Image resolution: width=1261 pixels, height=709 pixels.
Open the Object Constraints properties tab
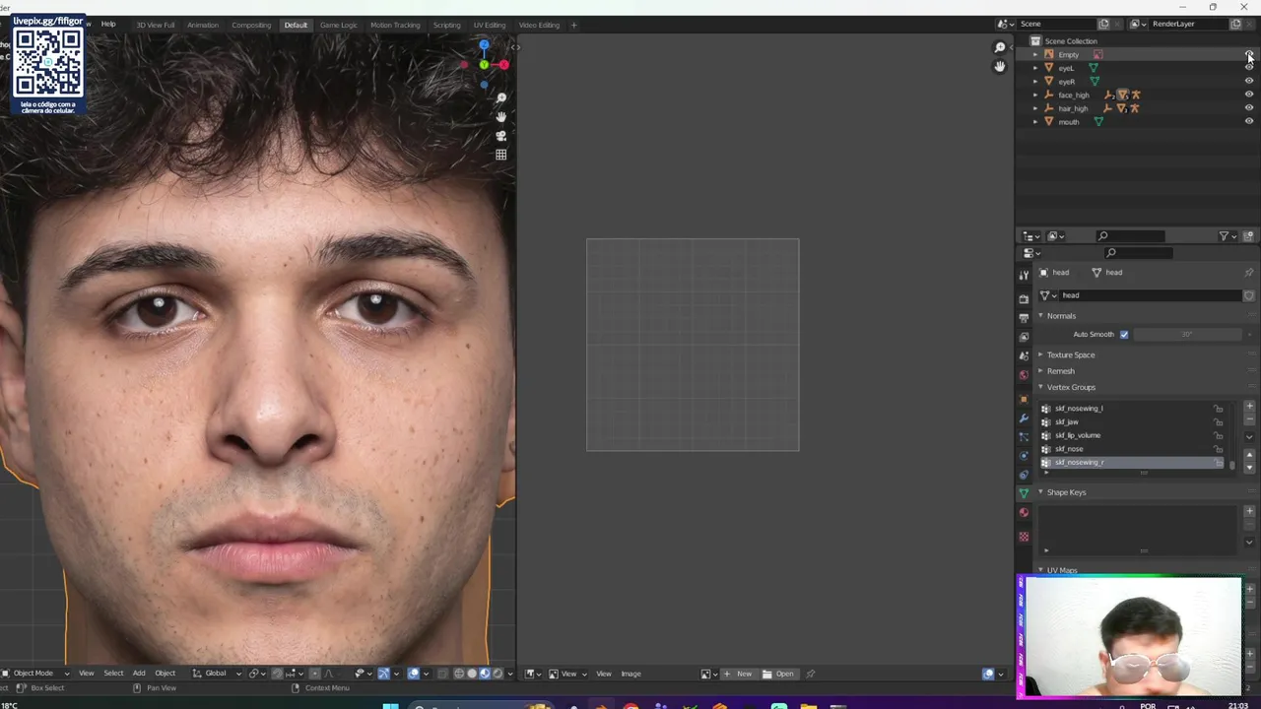pos(1024,475)
